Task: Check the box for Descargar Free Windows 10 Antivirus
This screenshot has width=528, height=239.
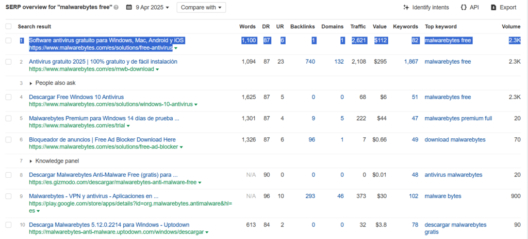Action: click(x=8, y=97)
